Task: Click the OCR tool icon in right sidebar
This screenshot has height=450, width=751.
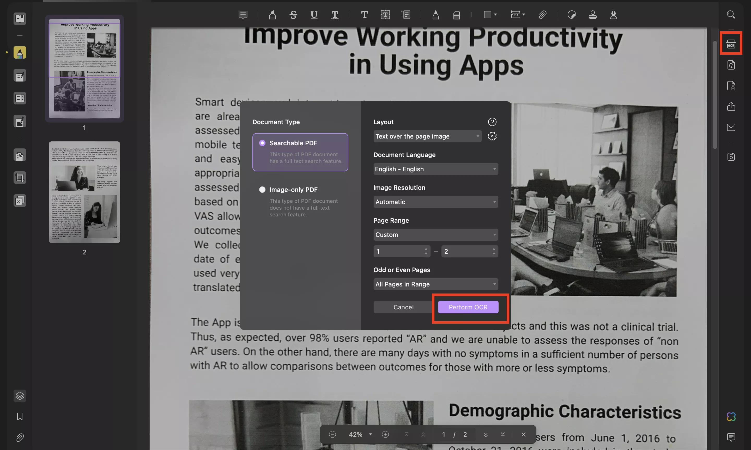Action: [x=731, y=44]
